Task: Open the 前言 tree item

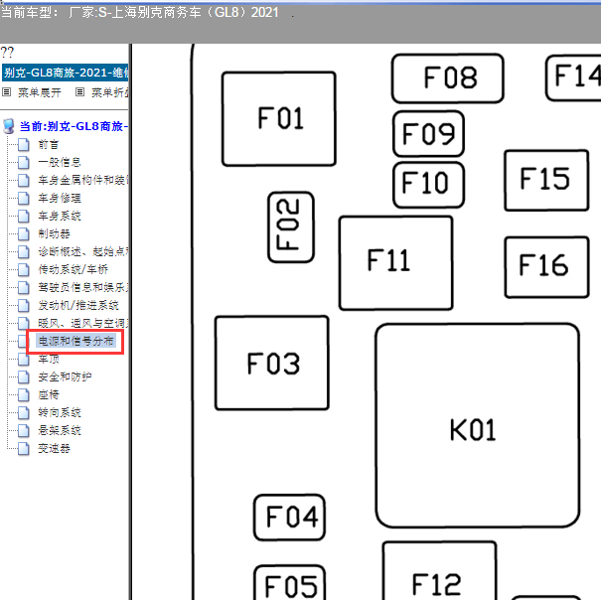Action: coord(49,145)
